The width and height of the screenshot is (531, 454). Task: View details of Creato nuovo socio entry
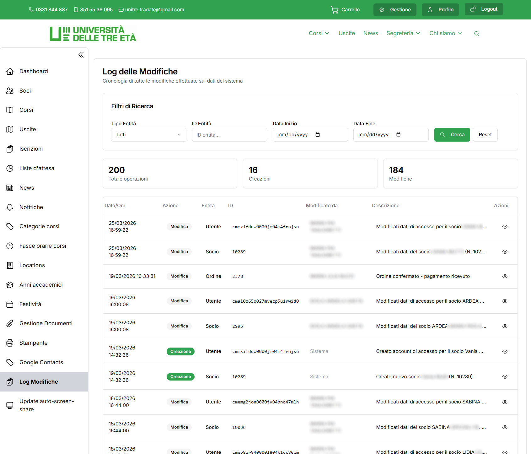coord(505,377)
